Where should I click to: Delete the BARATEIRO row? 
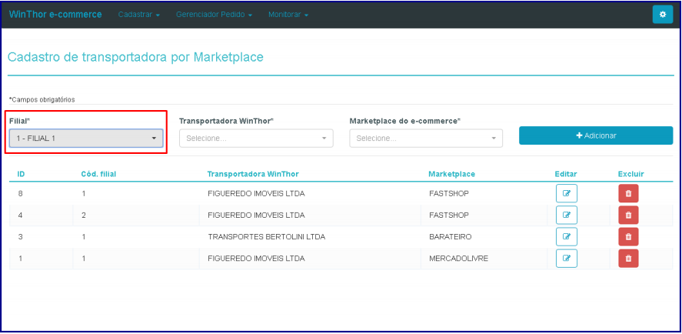[628, 236]
